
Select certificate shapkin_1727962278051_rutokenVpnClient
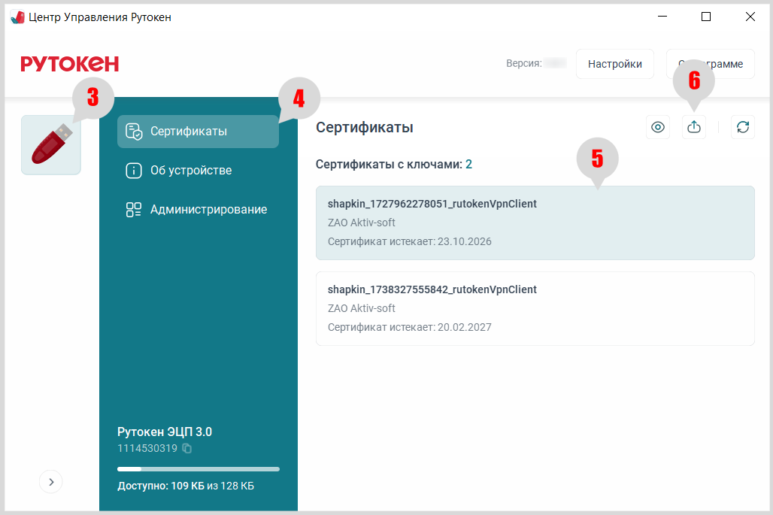click(x=535, y=223)
